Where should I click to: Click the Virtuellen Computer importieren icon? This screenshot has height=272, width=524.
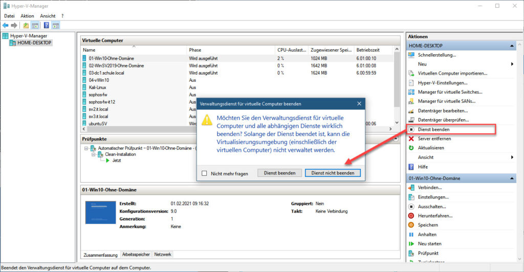(411, 74)
